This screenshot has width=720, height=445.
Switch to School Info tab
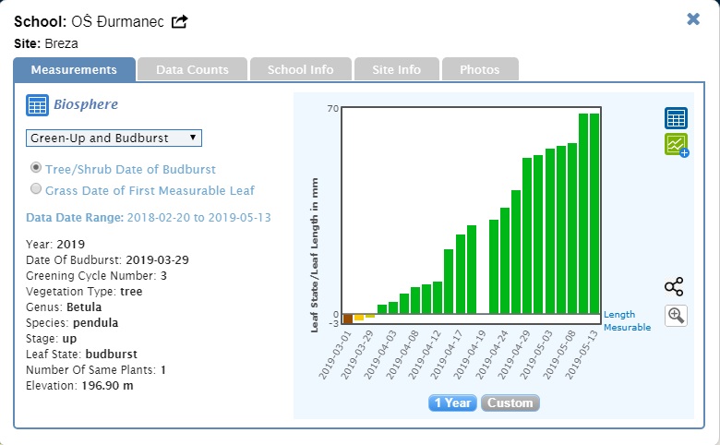tap(300, 69)
